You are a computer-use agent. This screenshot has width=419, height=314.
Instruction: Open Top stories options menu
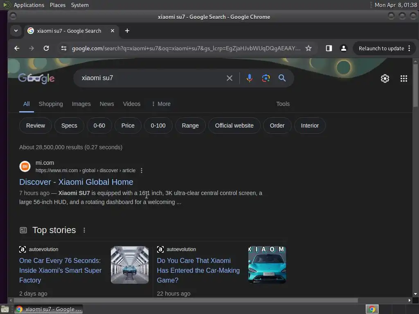[x=84, y=230]
